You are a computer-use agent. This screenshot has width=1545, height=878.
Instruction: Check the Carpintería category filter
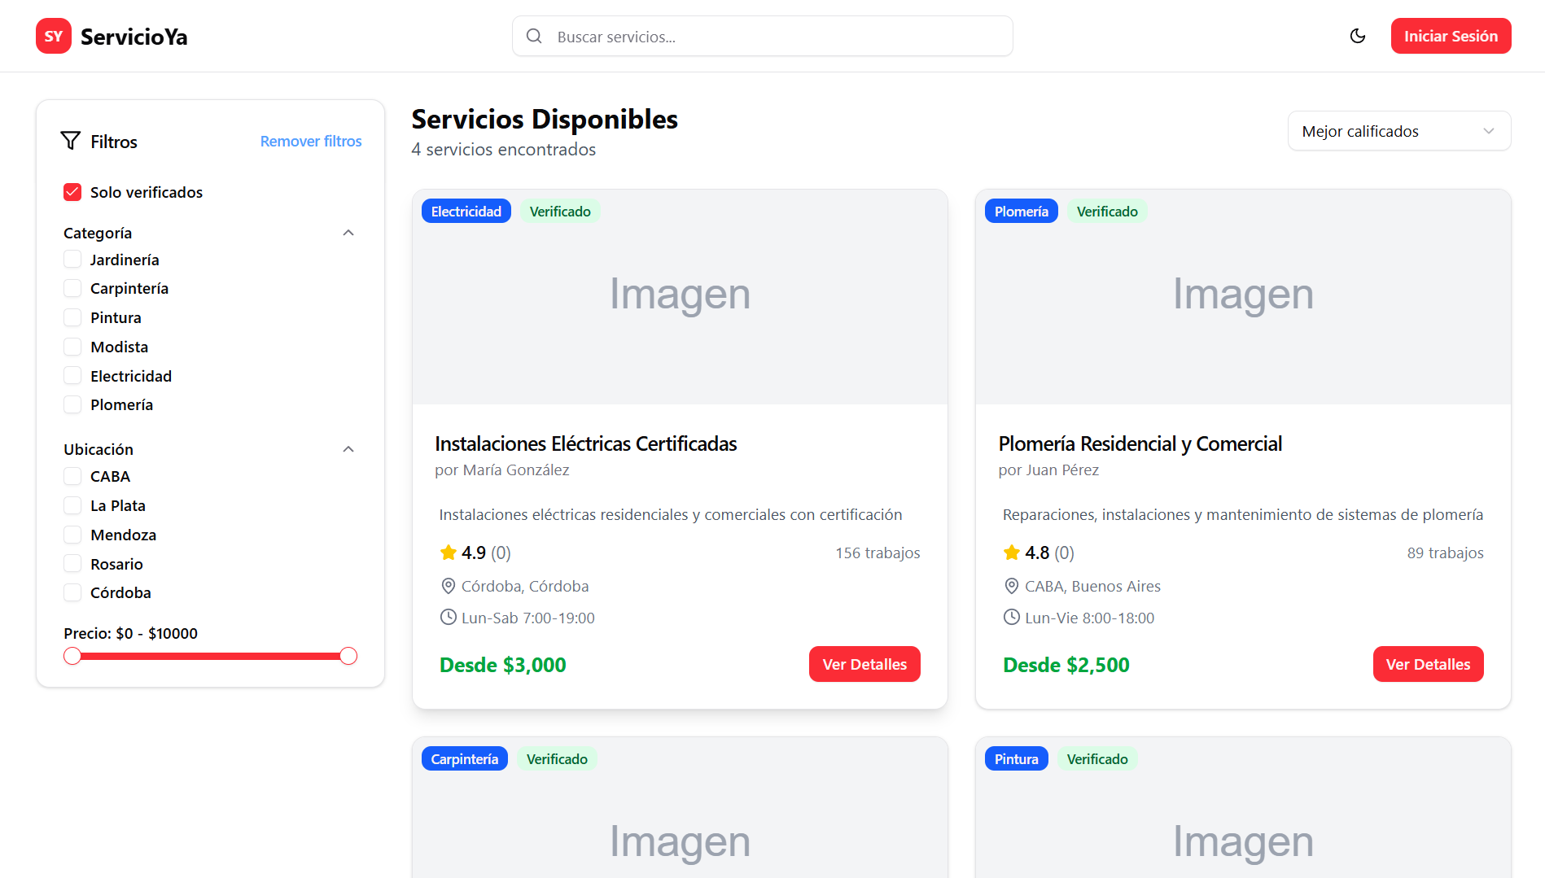click(72, 288)
